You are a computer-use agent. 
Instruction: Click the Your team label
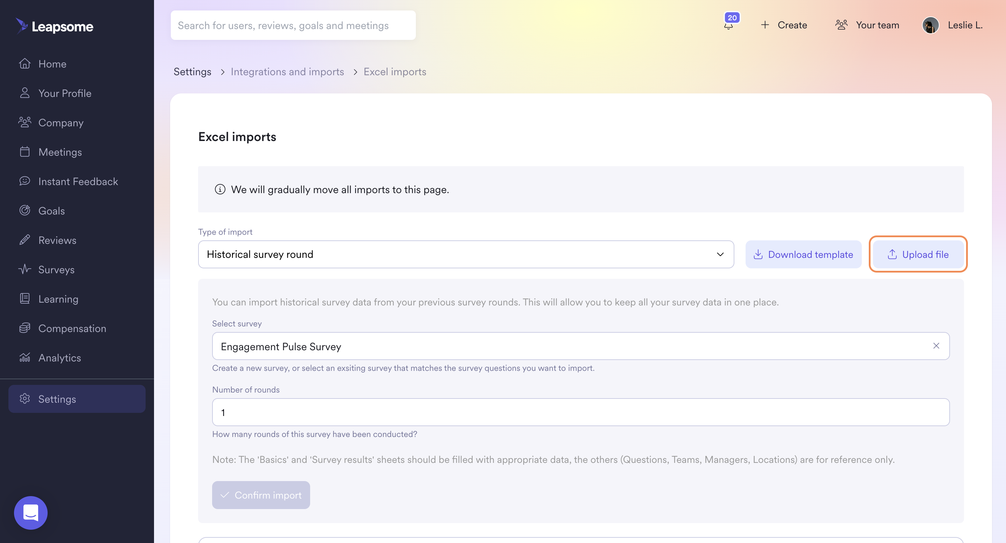click(877, 25)
